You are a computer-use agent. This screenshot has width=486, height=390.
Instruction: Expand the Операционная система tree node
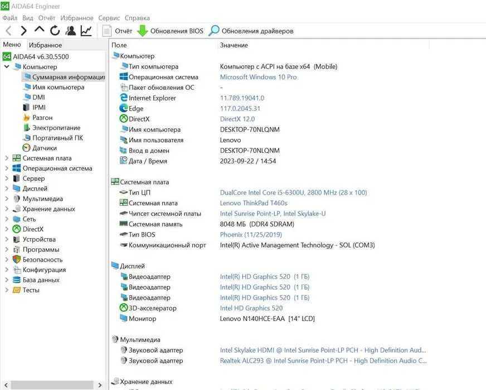(x=7, y=168)
